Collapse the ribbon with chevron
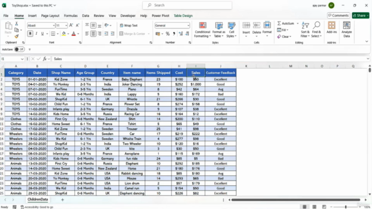This screenshot has height=209, width=372. pyautogui.click(x=367, y=41)
